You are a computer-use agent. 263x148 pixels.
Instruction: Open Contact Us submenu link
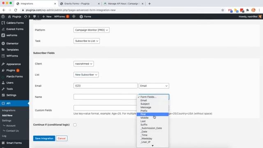pyautogui.click(x=12, y=131)
